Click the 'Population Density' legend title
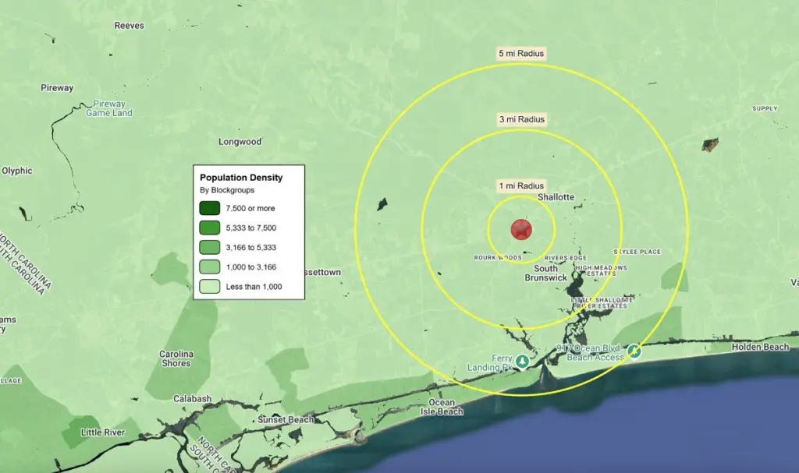 coord(241,178)
